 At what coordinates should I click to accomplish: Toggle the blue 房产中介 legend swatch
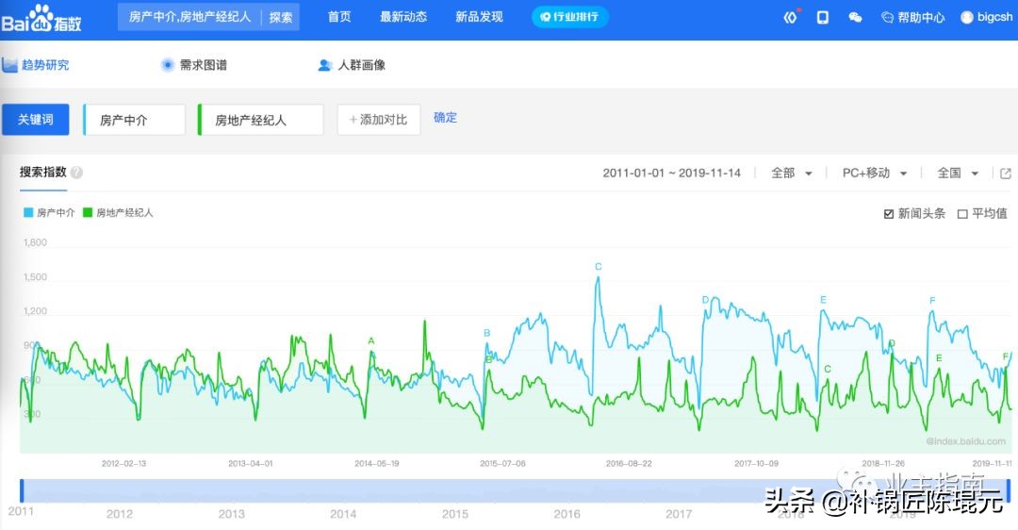pos(28,212)
